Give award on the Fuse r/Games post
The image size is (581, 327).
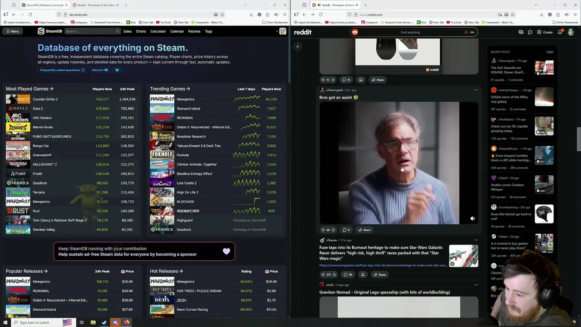363,274
